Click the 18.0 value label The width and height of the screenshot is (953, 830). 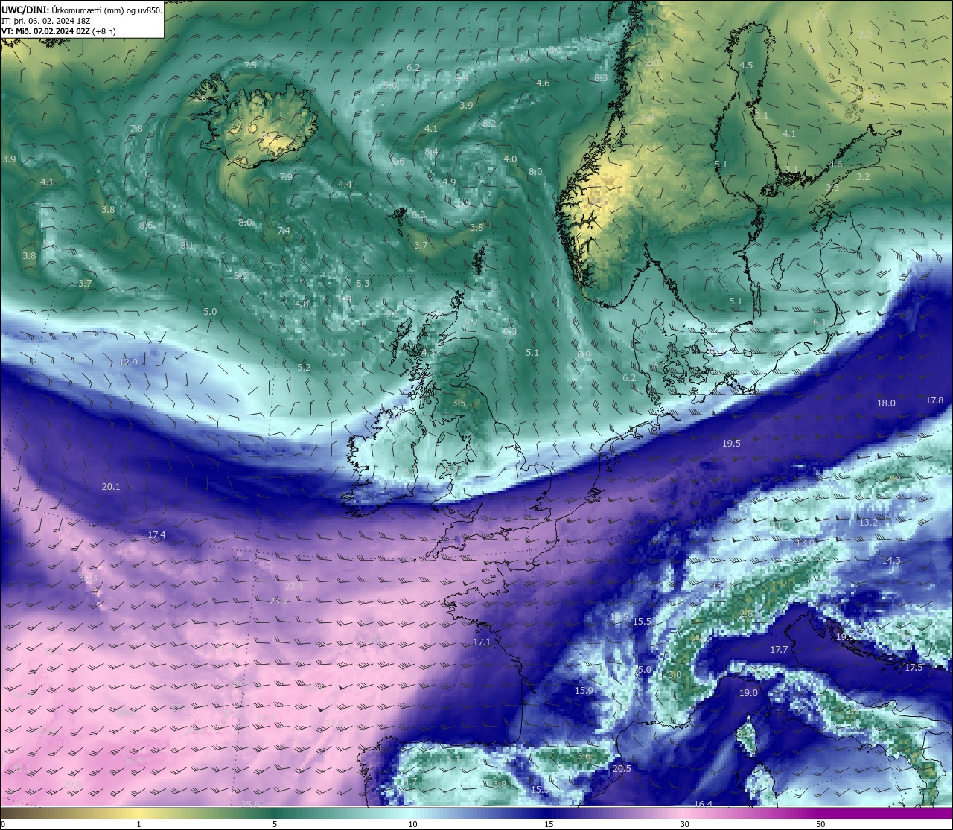tap(886, 403)
